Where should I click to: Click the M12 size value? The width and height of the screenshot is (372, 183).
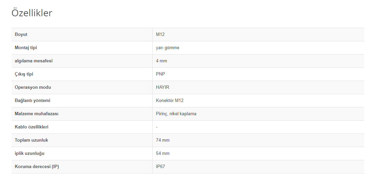click(160, 35)
